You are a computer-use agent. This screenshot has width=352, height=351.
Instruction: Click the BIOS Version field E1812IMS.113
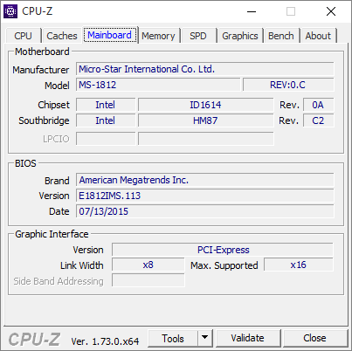205,196
